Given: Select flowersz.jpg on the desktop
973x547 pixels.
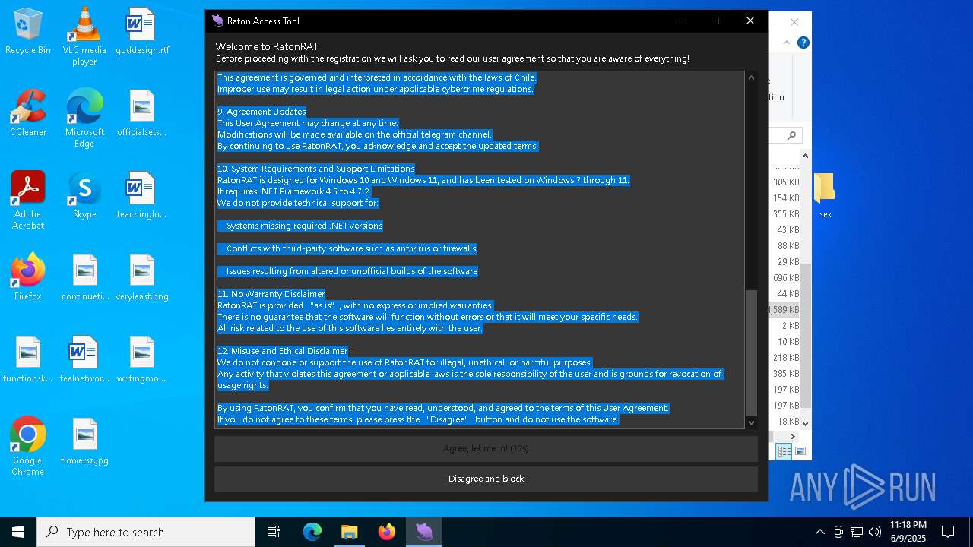Looking at the screenshot, I should coord(84,442).
